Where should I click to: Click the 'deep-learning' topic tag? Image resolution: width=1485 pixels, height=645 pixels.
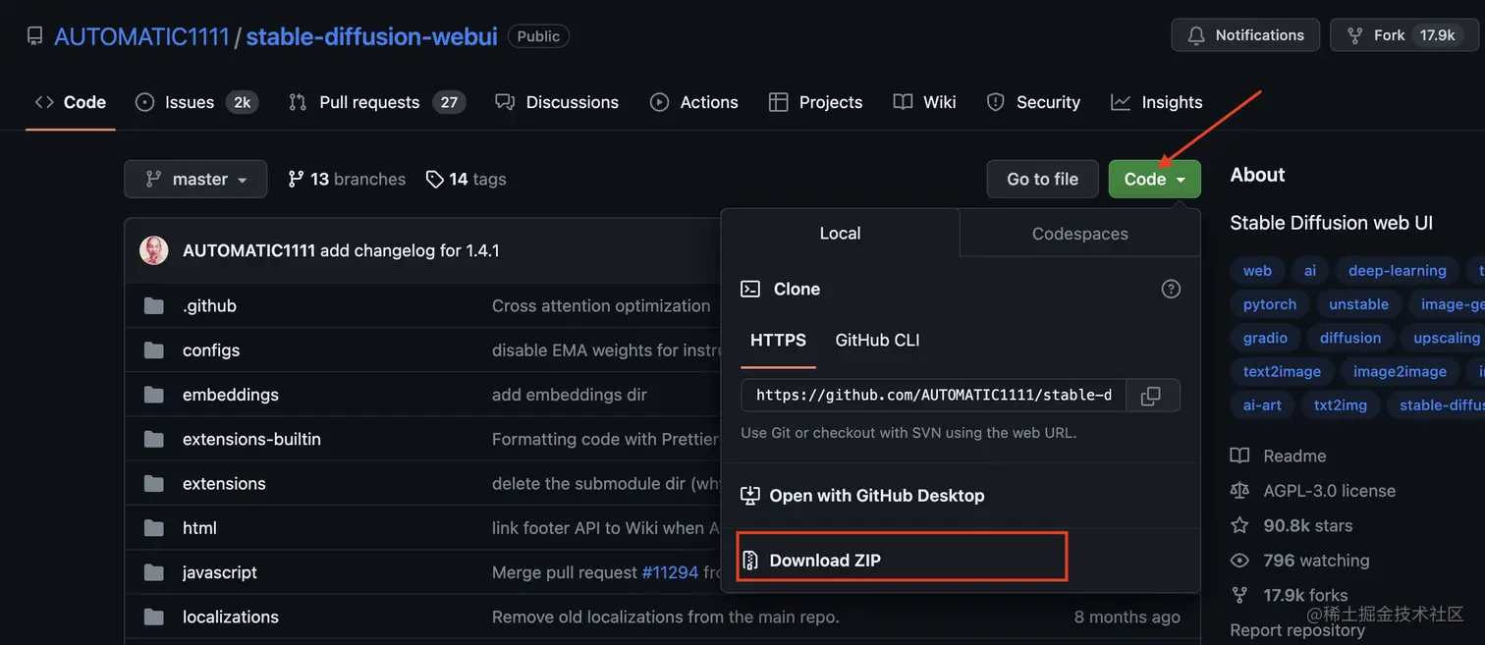[x=1397, y=271]
